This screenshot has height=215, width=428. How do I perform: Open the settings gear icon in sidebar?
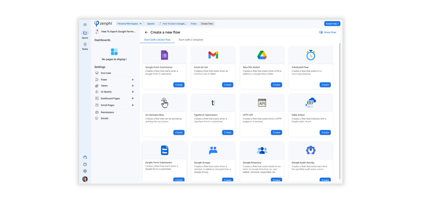tap(85, 171)
